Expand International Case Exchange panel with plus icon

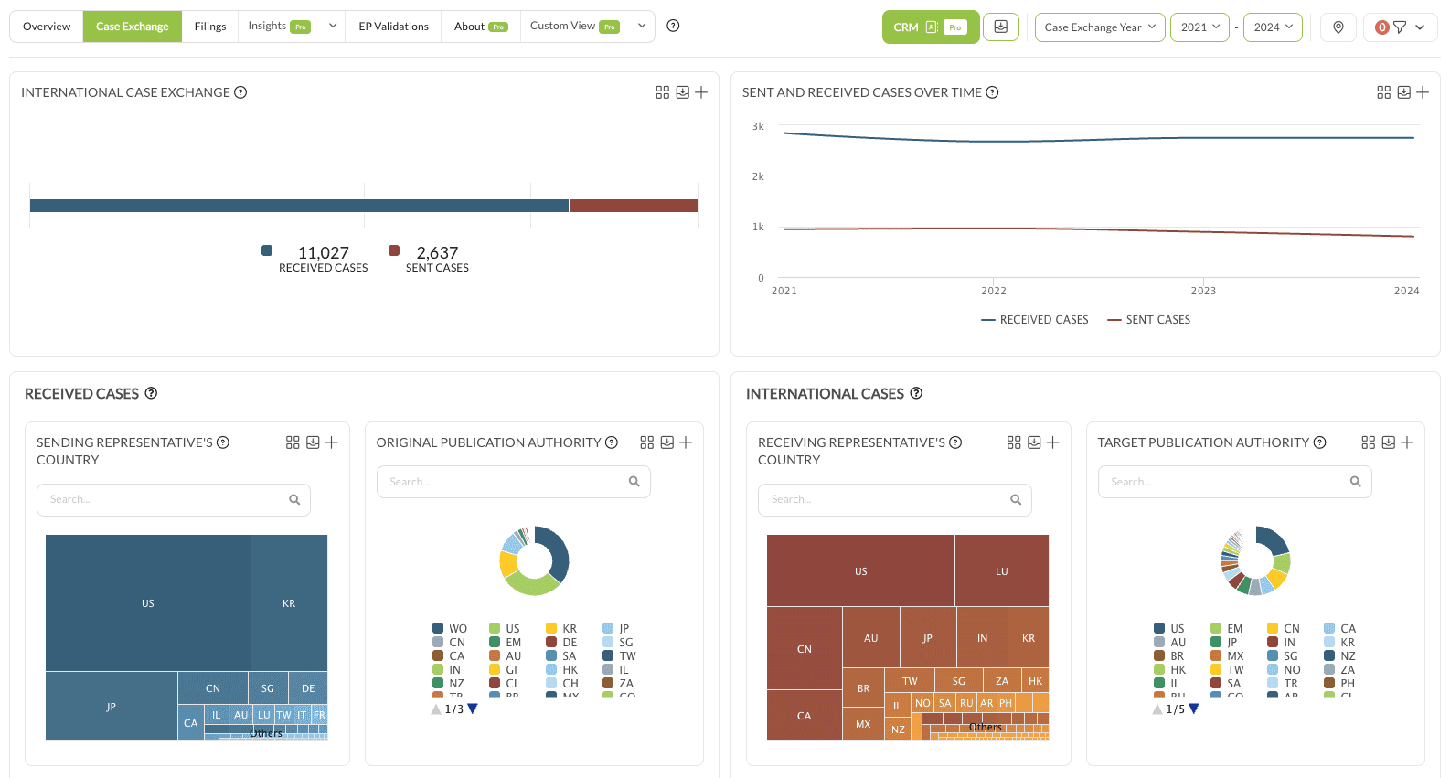[x=701, y=92]
